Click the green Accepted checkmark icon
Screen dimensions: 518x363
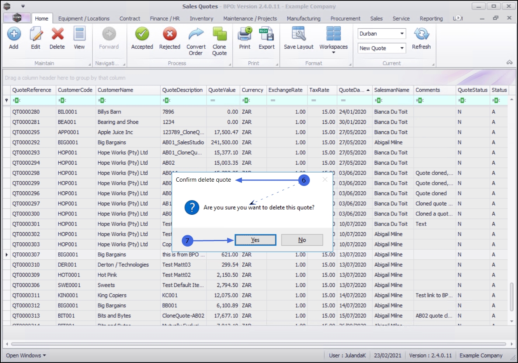pyautogui.click(x=142, y=35)
